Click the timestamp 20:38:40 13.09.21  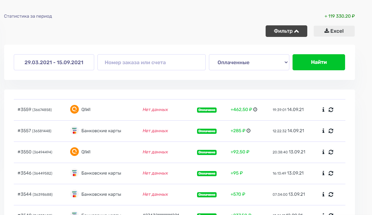click(x=289, y=152)
